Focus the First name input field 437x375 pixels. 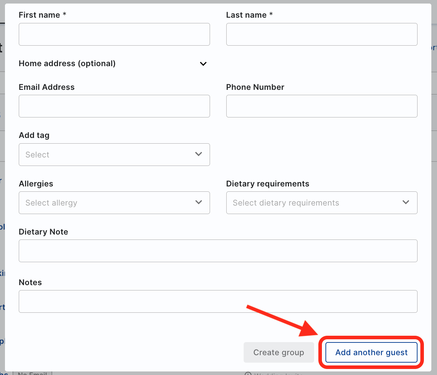(114, 34)
